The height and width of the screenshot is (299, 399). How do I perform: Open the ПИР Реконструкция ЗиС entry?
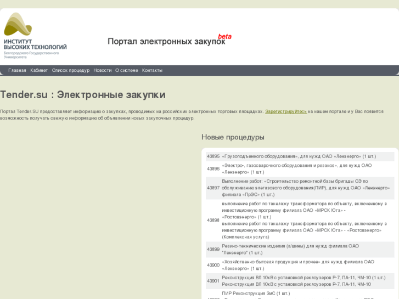256,294
